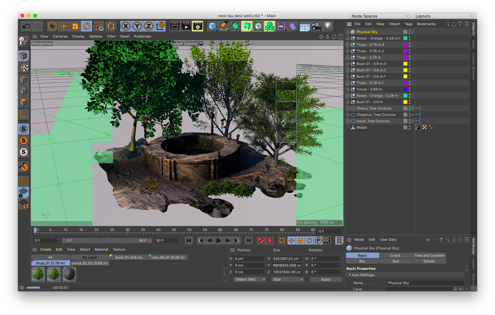This screenshot has width=495, height=315.
Task: Click the Render to Picture Viewer icon
Action: [x=186, y=26]
